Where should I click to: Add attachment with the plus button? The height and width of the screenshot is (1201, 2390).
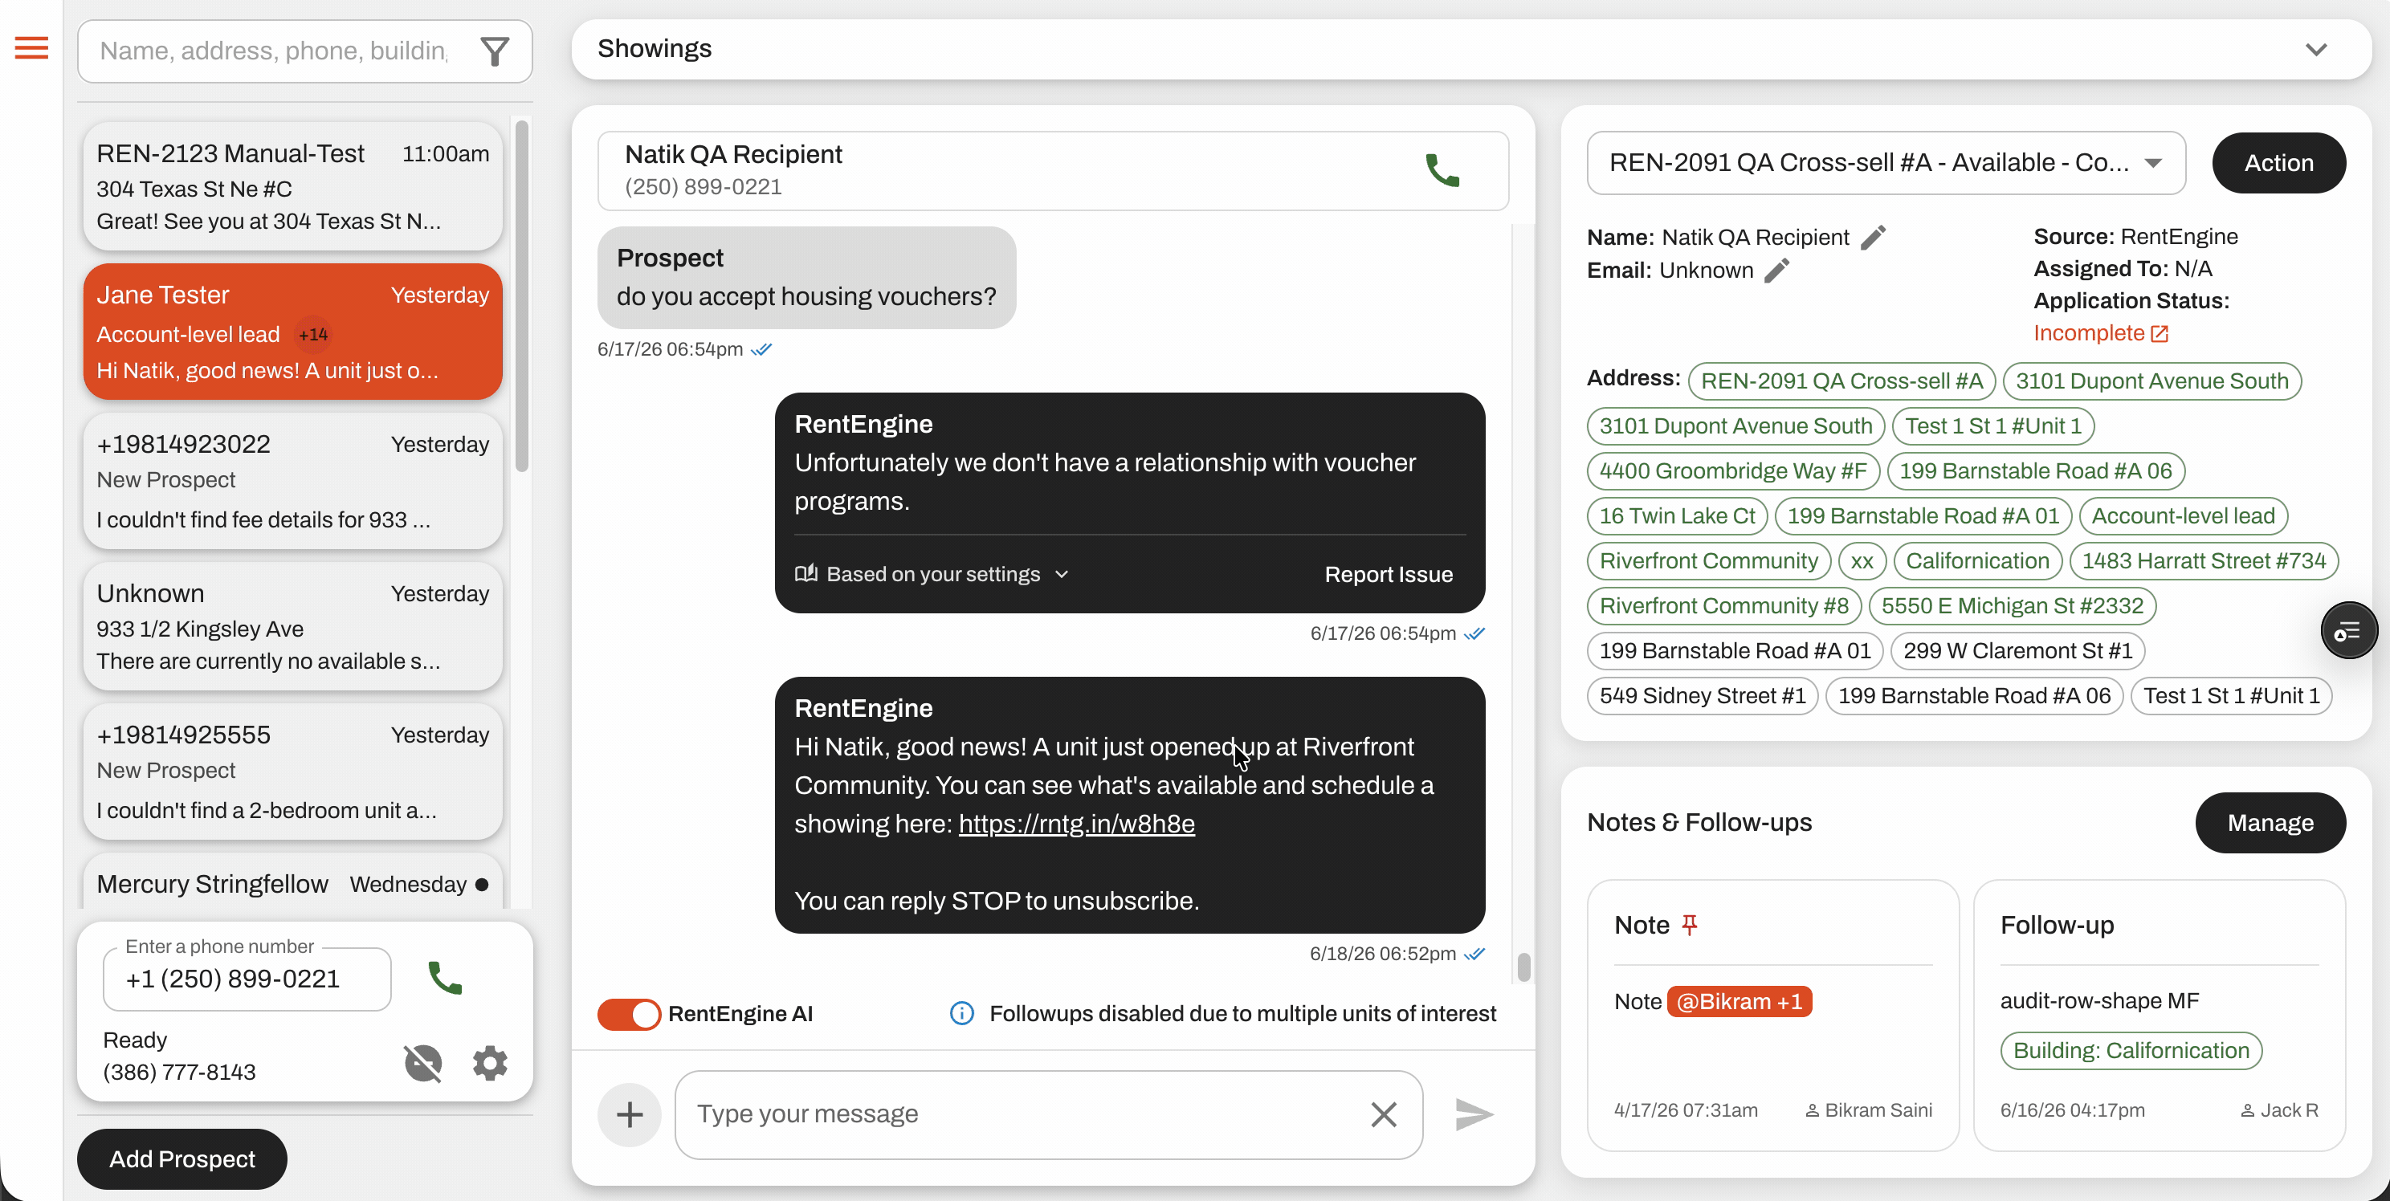click(x=629, y=1115)
